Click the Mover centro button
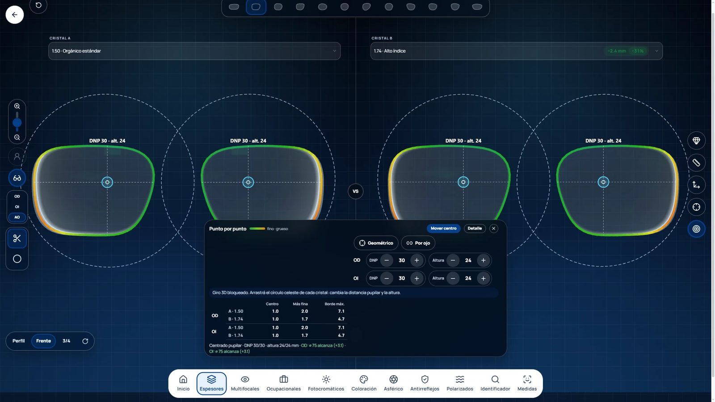Image resolution: width=715 pixels, height=402 pixels. pyautogui.click(x=443, y=228)
